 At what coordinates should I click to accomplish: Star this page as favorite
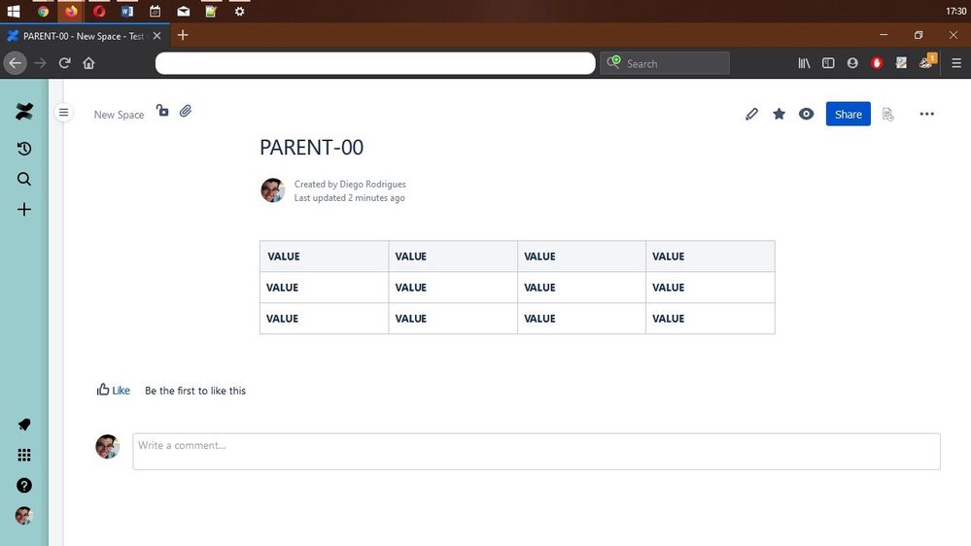[779, 114]
